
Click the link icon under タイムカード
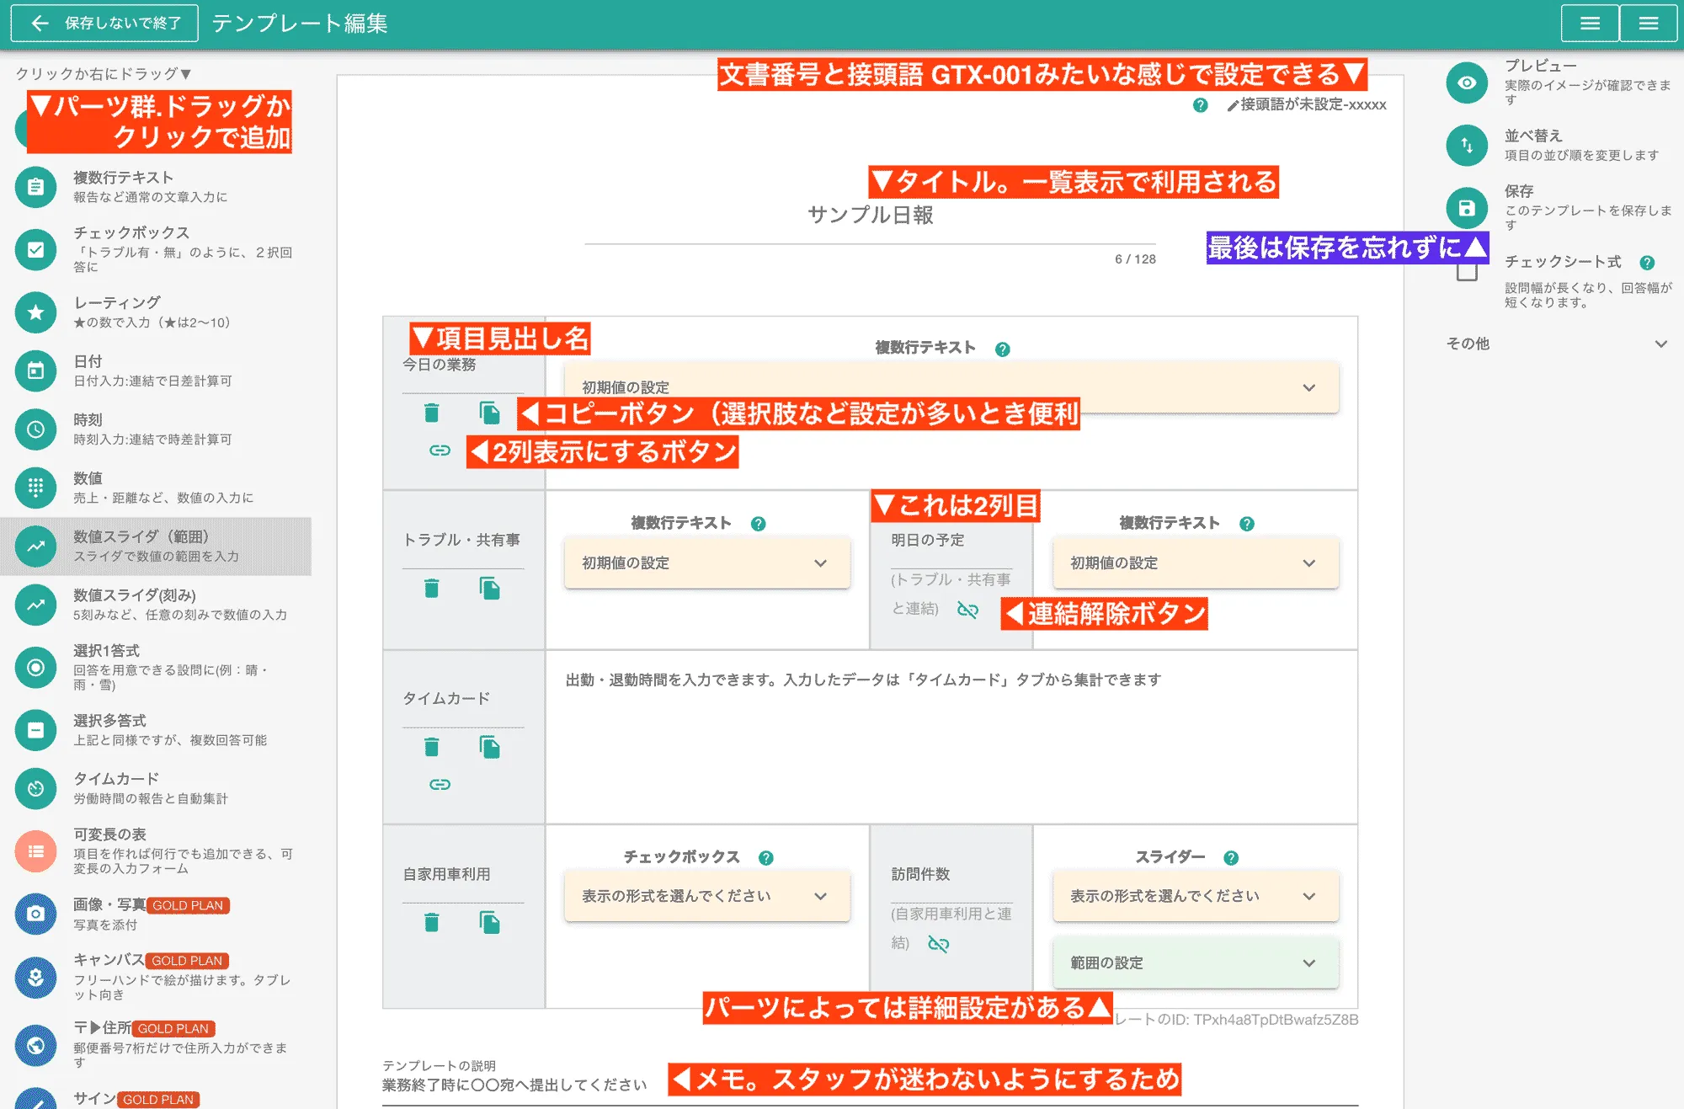(440, 784)
